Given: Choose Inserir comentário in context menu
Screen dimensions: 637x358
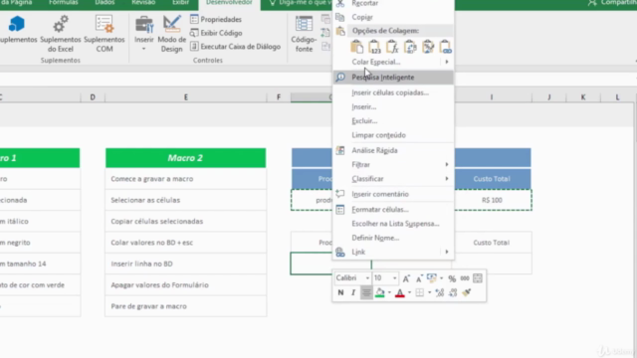Looking at the screenshot, I should coord(393,194).
